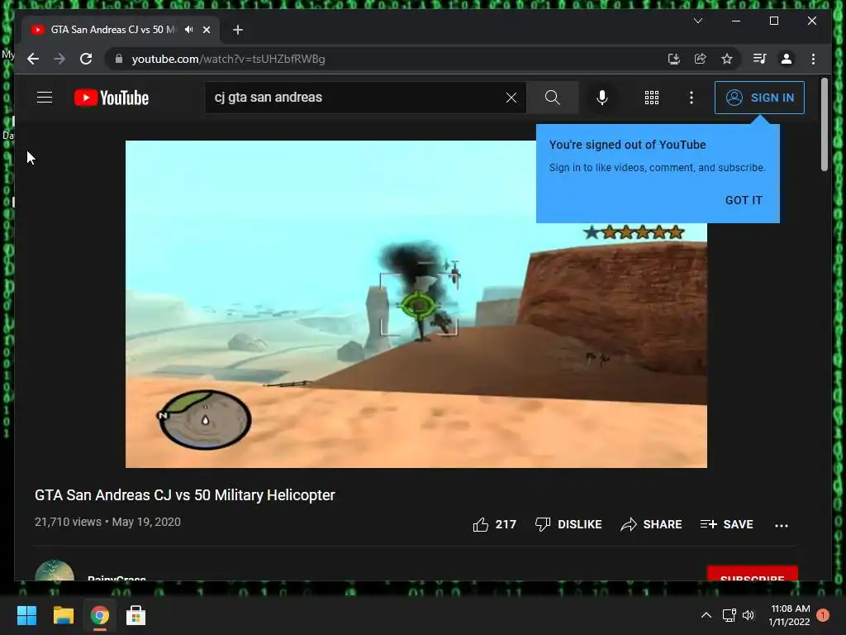Reload the page
The width and height of the screenshot is (846, 635).
86,59
